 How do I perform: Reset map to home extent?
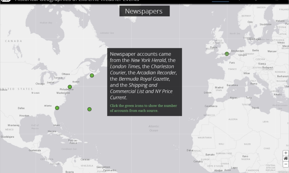(x=286, y=158)
